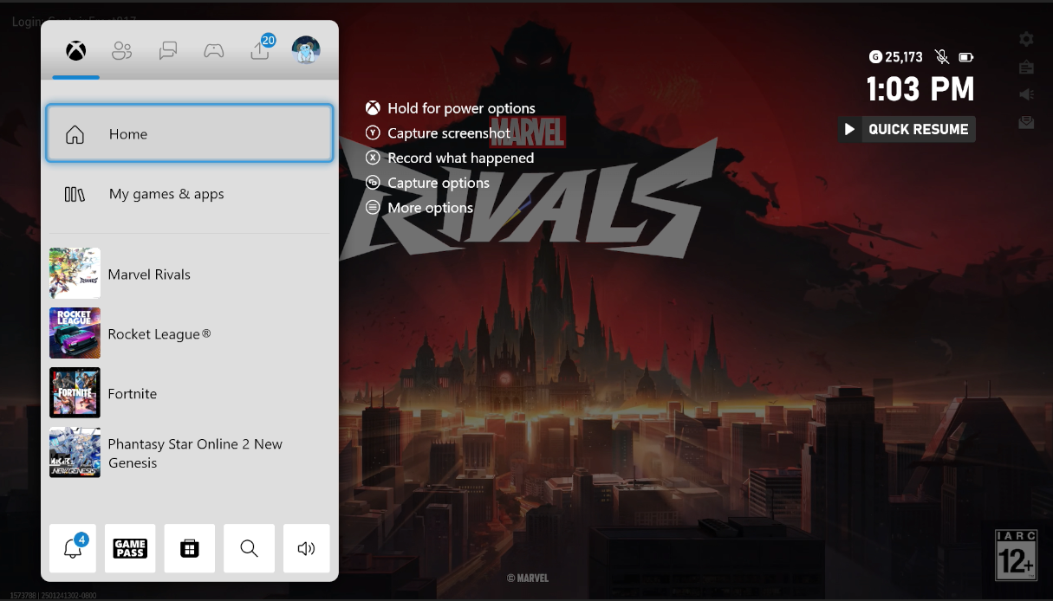Launch Quick Resume
The height and width of the screenshot is (601, 1053).
pos(907,129)
